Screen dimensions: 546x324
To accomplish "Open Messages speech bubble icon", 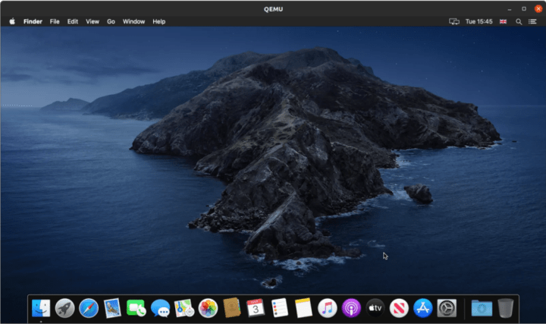I will tap(160, 308).
